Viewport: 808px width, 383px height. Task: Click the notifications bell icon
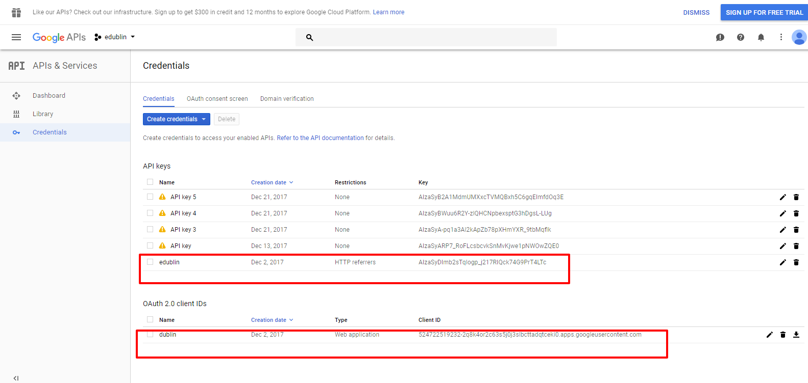tap(761, 37)
